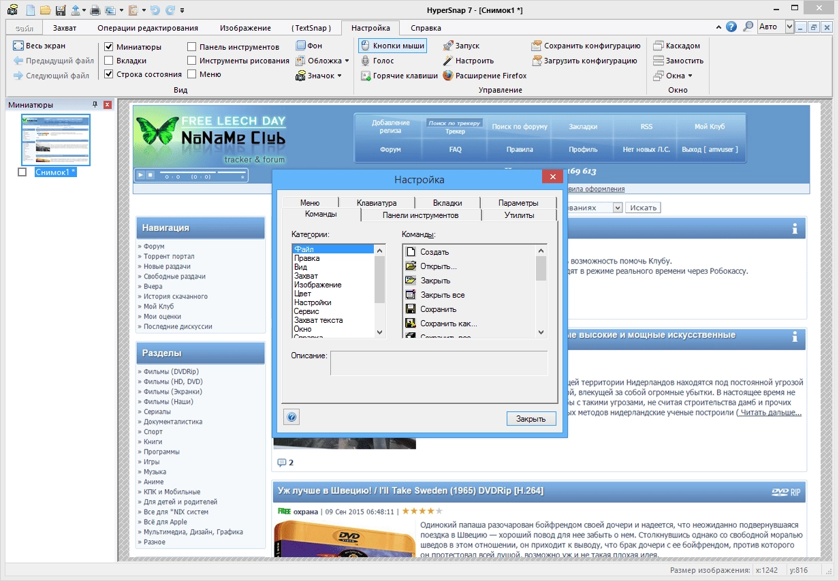Select 'Изображение' in the Категории list

click(317, 285)
